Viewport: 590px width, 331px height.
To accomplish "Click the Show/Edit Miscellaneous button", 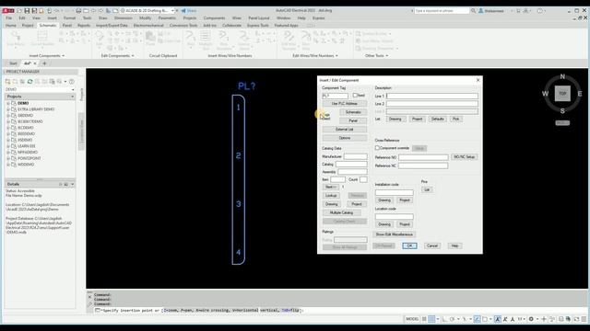I will click(395, 234).
